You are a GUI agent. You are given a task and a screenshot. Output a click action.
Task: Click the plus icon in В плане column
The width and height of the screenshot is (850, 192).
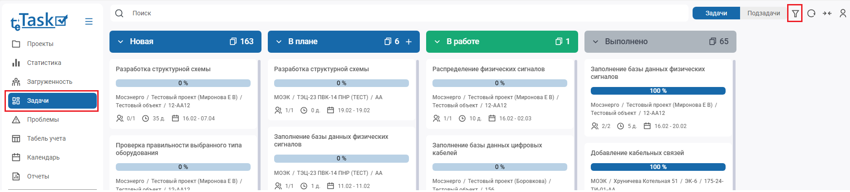pyautogui.click(x=408, y=42)
